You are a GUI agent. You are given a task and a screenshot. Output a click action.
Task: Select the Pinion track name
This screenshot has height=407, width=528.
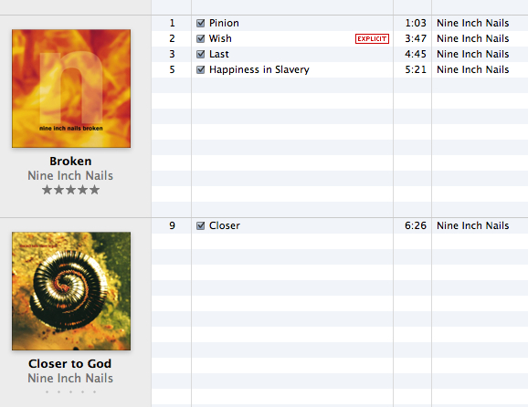tap(224, 23)
